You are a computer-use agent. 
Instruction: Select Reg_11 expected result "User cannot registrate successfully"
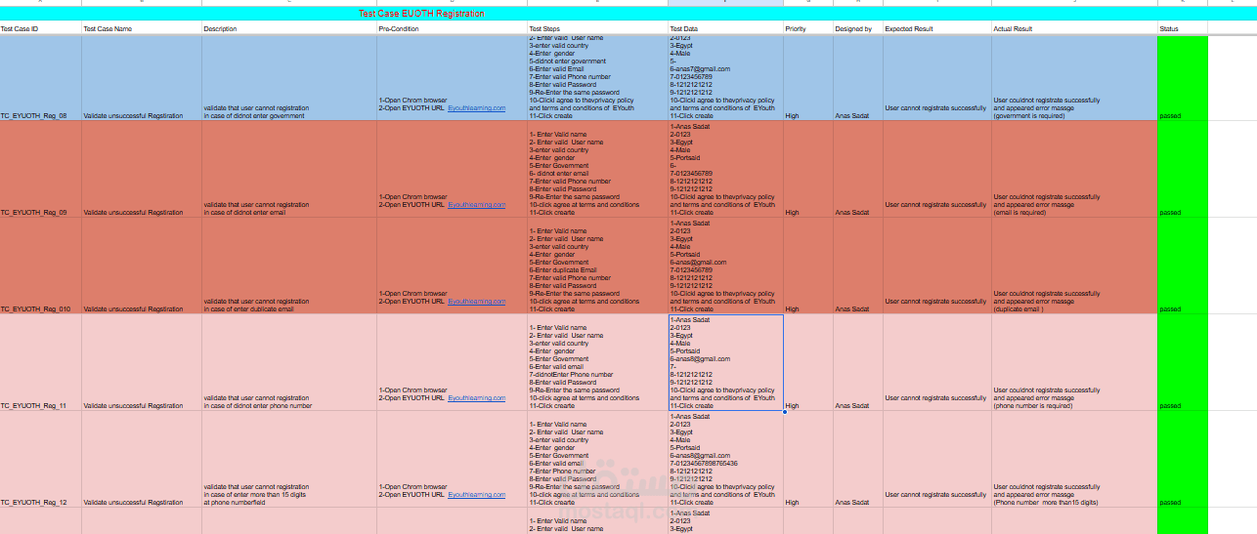(936, 363)
